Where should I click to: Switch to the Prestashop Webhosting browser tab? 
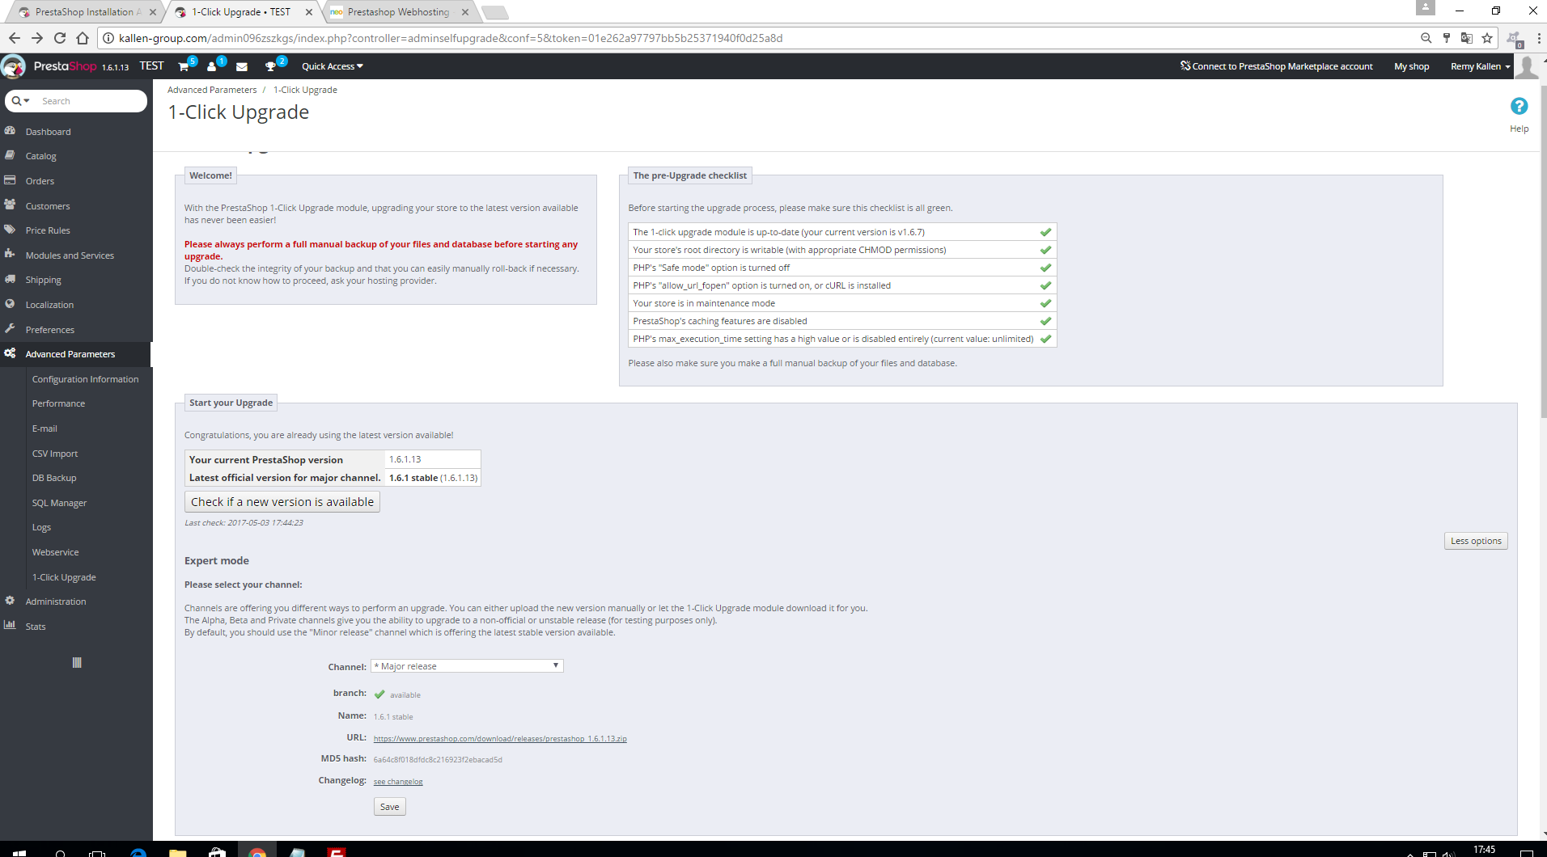[398, 12]
